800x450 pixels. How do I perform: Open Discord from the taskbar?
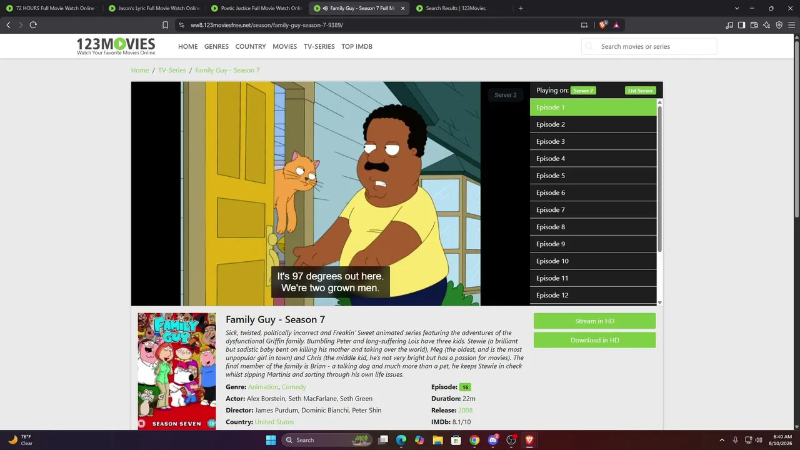point(493,440)
